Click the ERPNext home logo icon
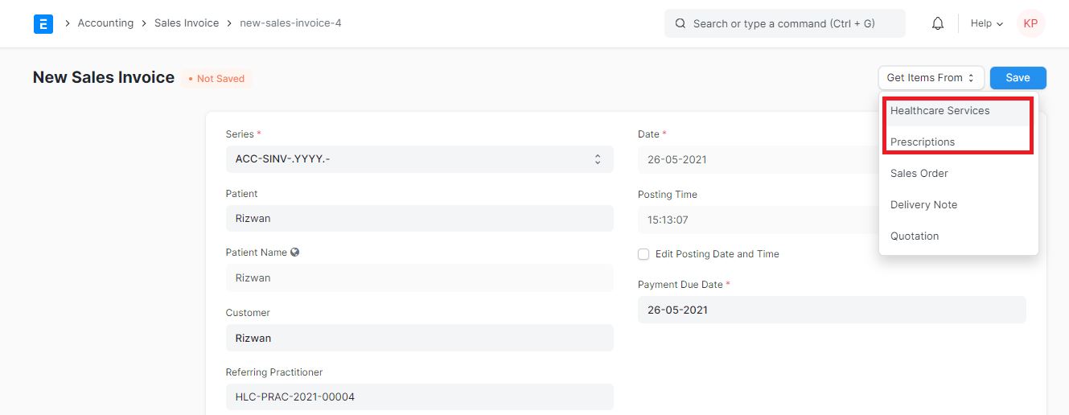The width and height of the screenshot is (1069, 415). (x=43, y=23)
